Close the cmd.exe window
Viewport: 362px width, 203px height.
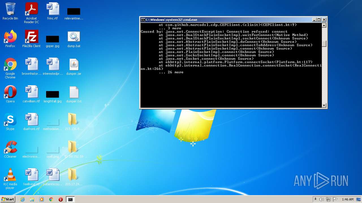(324, 20)
